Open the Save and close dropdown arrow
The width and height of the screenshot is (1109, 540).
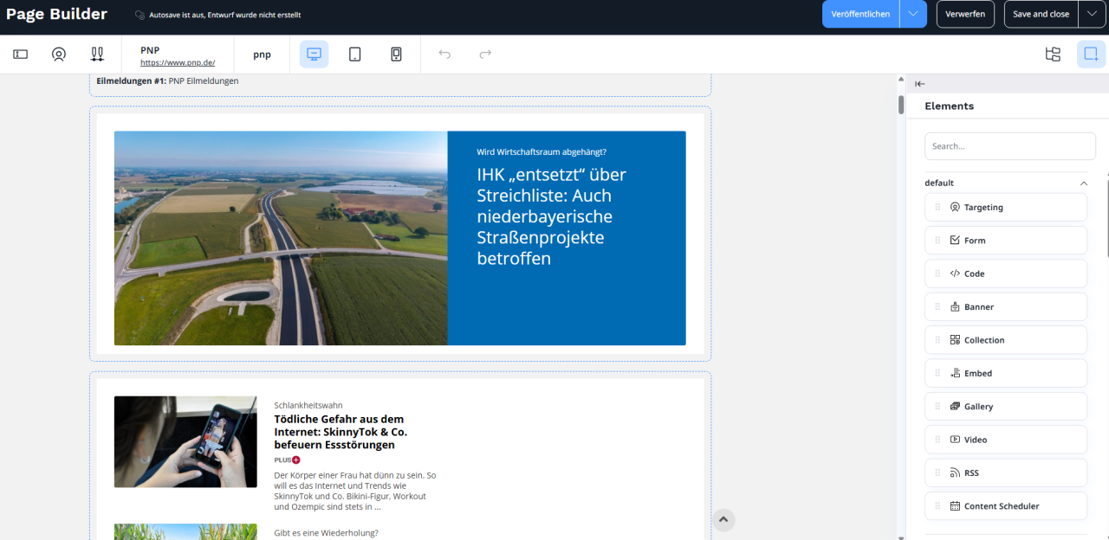coord(1090,14)
